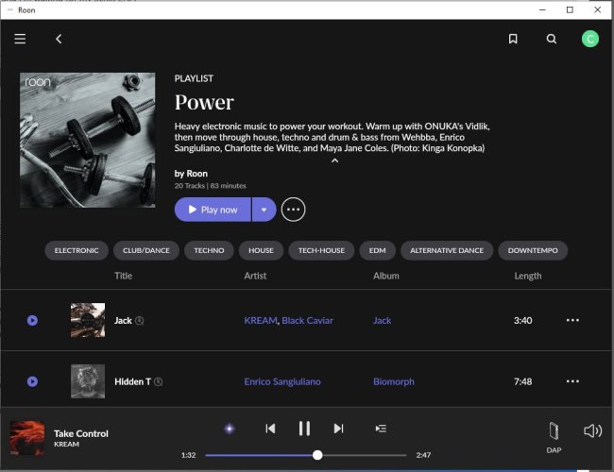Select the EDM genre tag

377,250
